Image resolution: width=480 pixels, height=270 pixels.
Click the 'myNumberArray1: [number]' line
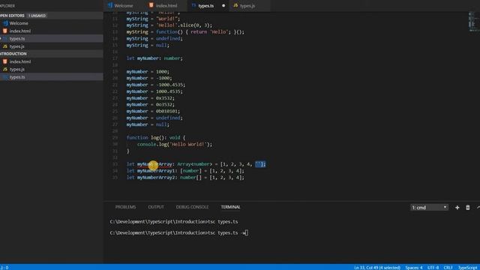click(x=185, y=171)
